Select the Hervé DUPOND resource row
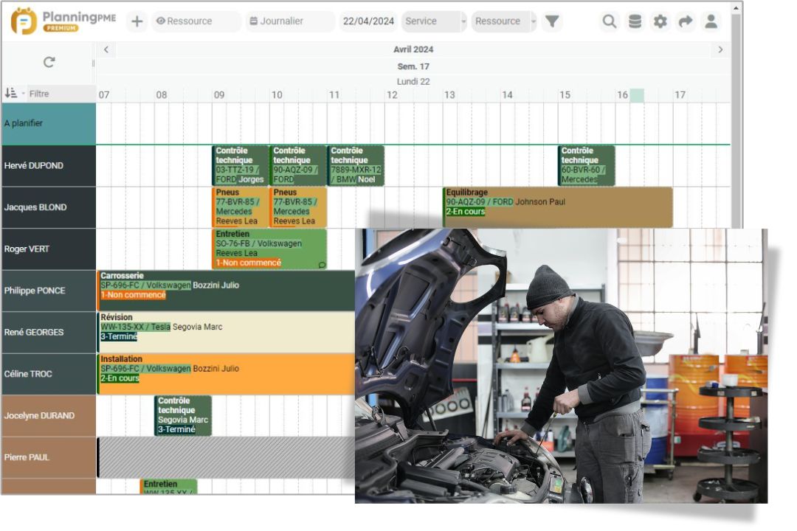797x531 pixels. coord(48,166)
